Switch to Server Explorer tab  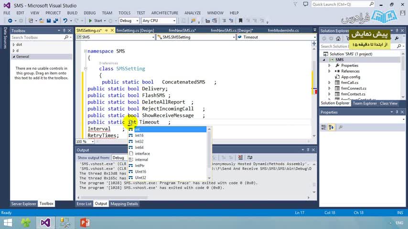pos(24,204)
